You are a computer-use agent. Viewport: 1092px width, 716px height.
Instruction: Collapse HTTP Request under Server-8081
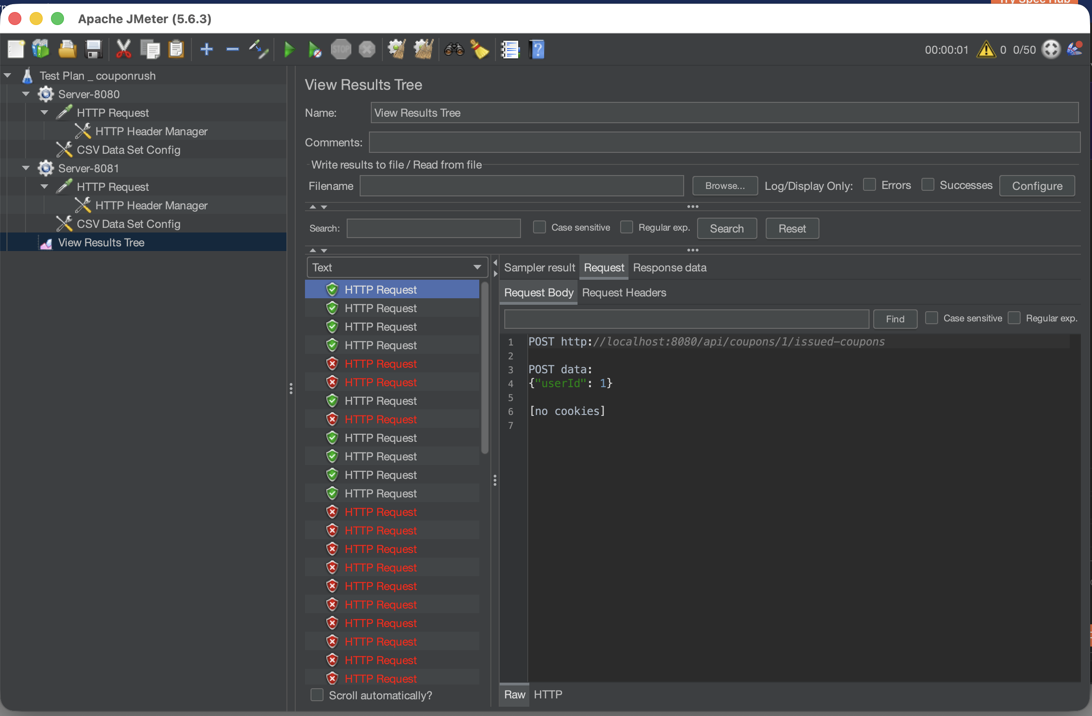(45, 187)
